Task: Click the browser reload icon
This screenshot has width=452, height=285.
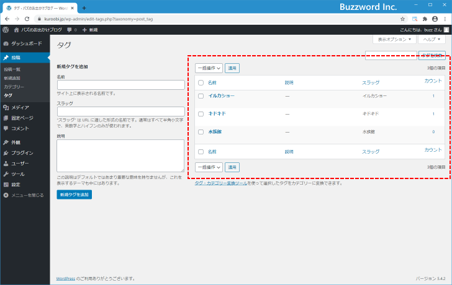Action: coord(27,19)
